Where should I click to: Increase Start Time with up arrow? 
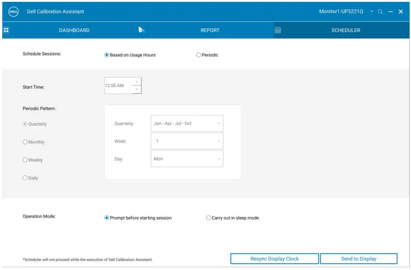(136, 82)
